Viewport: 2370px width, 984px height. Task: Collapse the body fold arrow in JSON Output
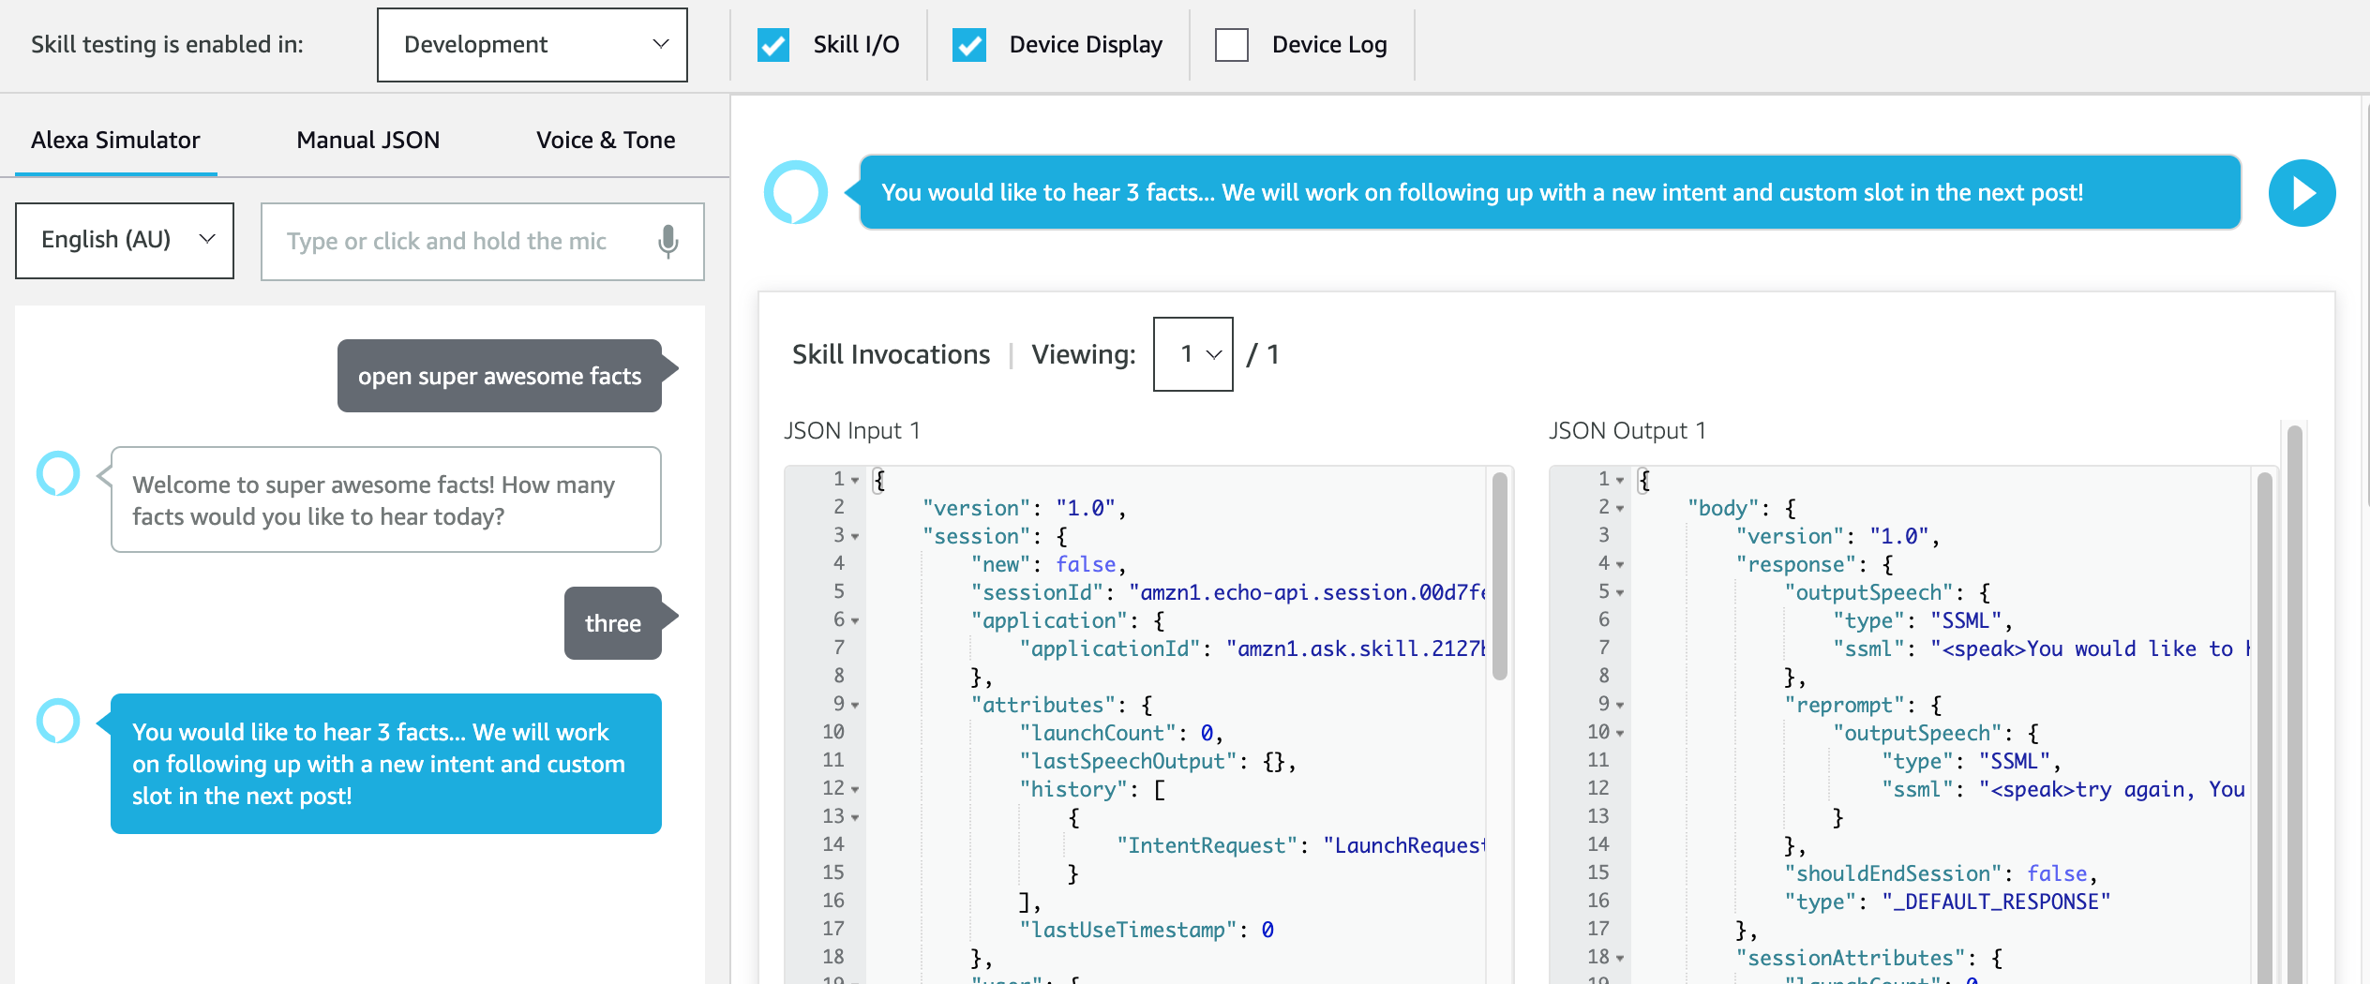point(1620,508)
